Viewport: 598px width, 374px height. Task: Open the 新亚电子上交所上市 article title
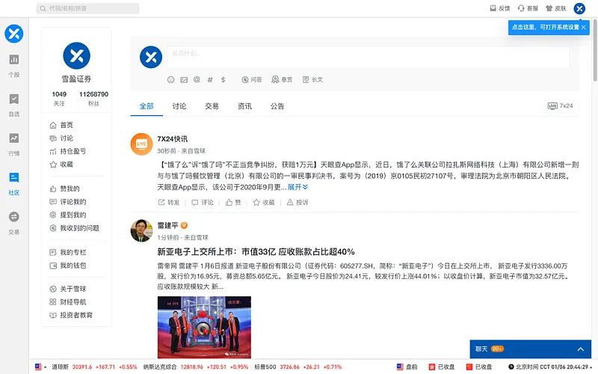256,251
